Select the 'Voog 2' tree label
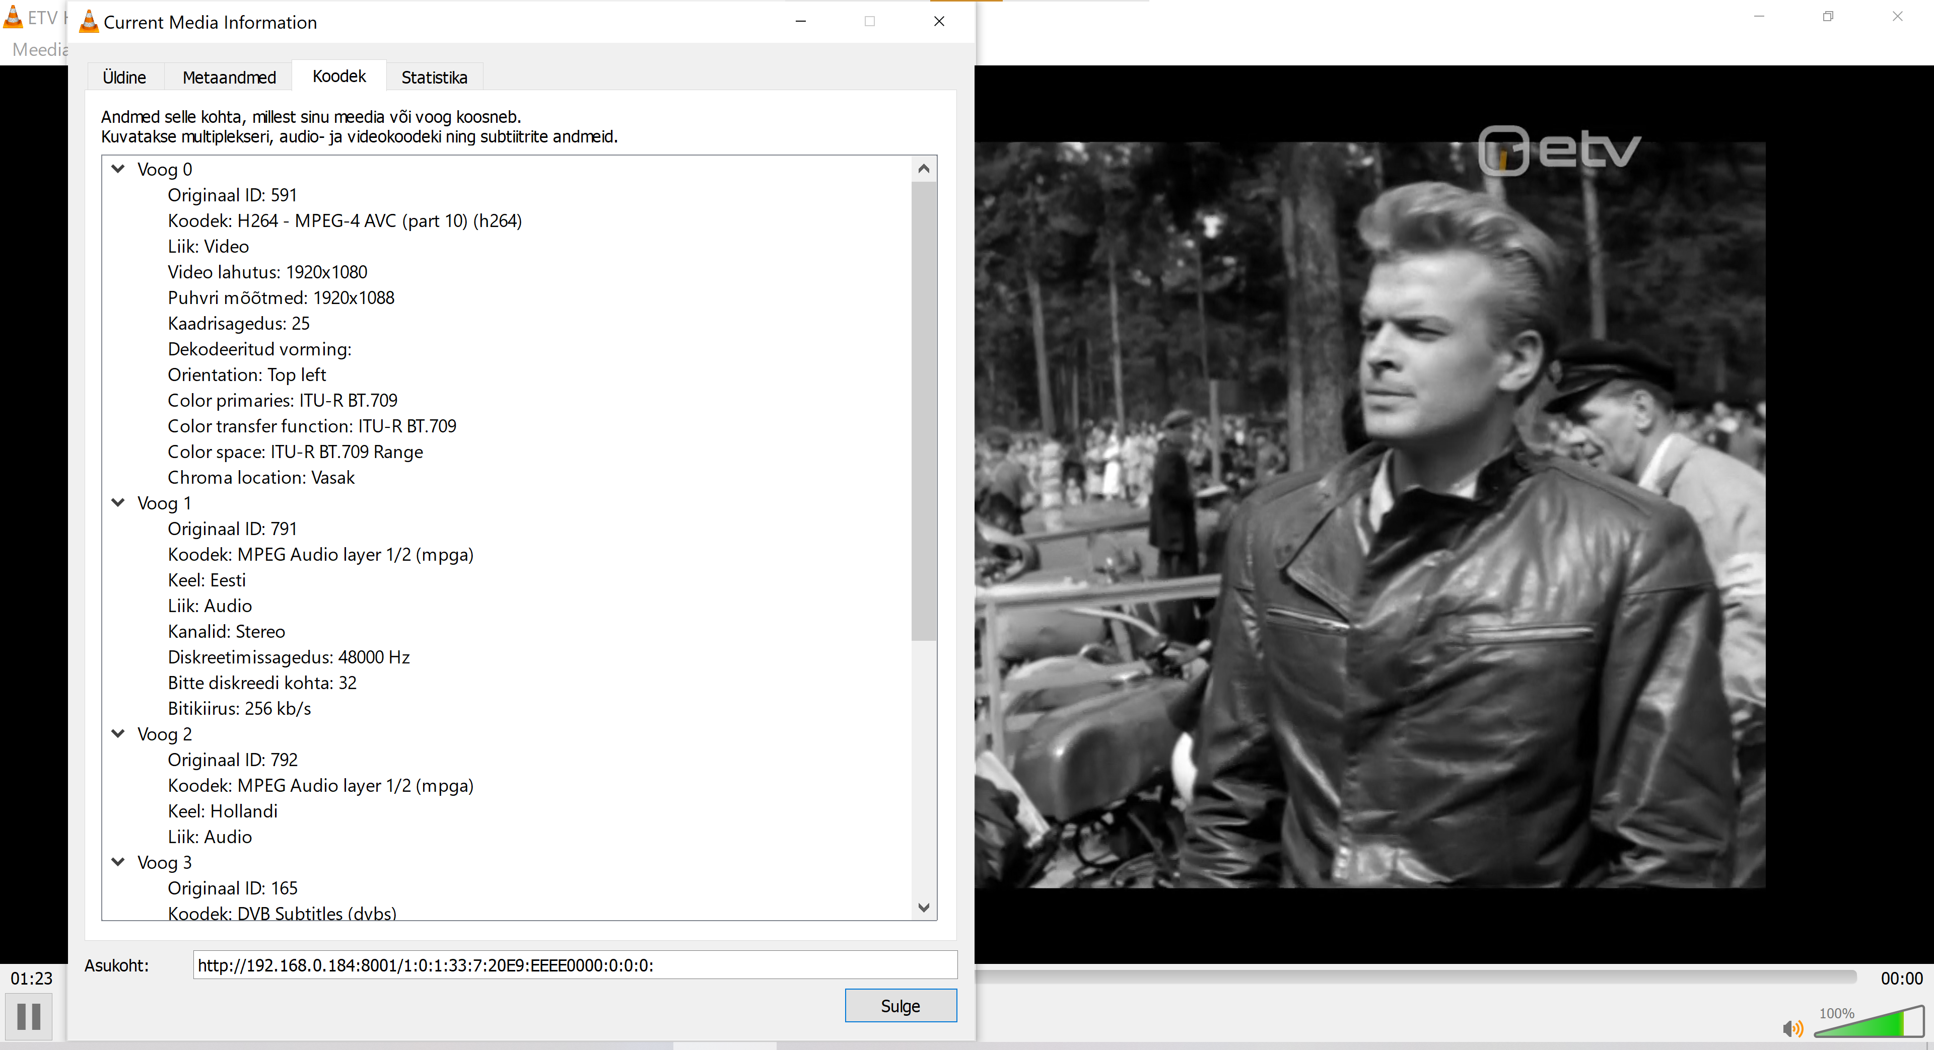This screenshot has width=1934, height=1050. 164,734
